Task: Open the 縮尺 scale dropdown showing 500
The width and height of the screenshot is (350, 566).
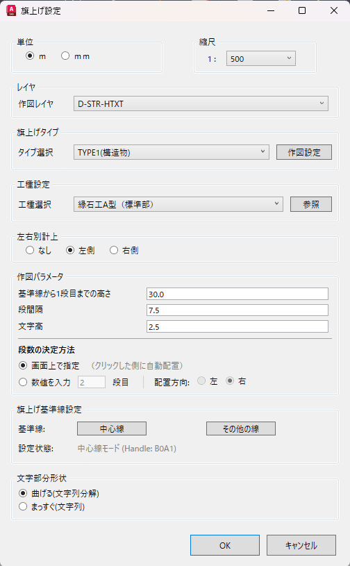Action: click(x=261, y=58)
